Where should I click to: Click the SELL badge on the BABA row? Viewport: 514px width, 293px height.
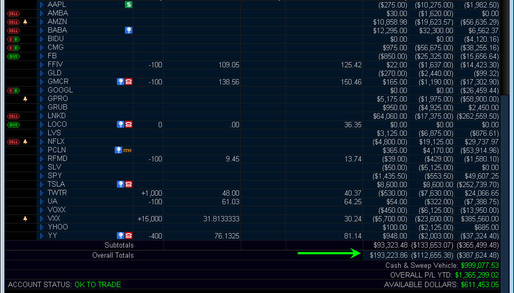pos(13,30)
